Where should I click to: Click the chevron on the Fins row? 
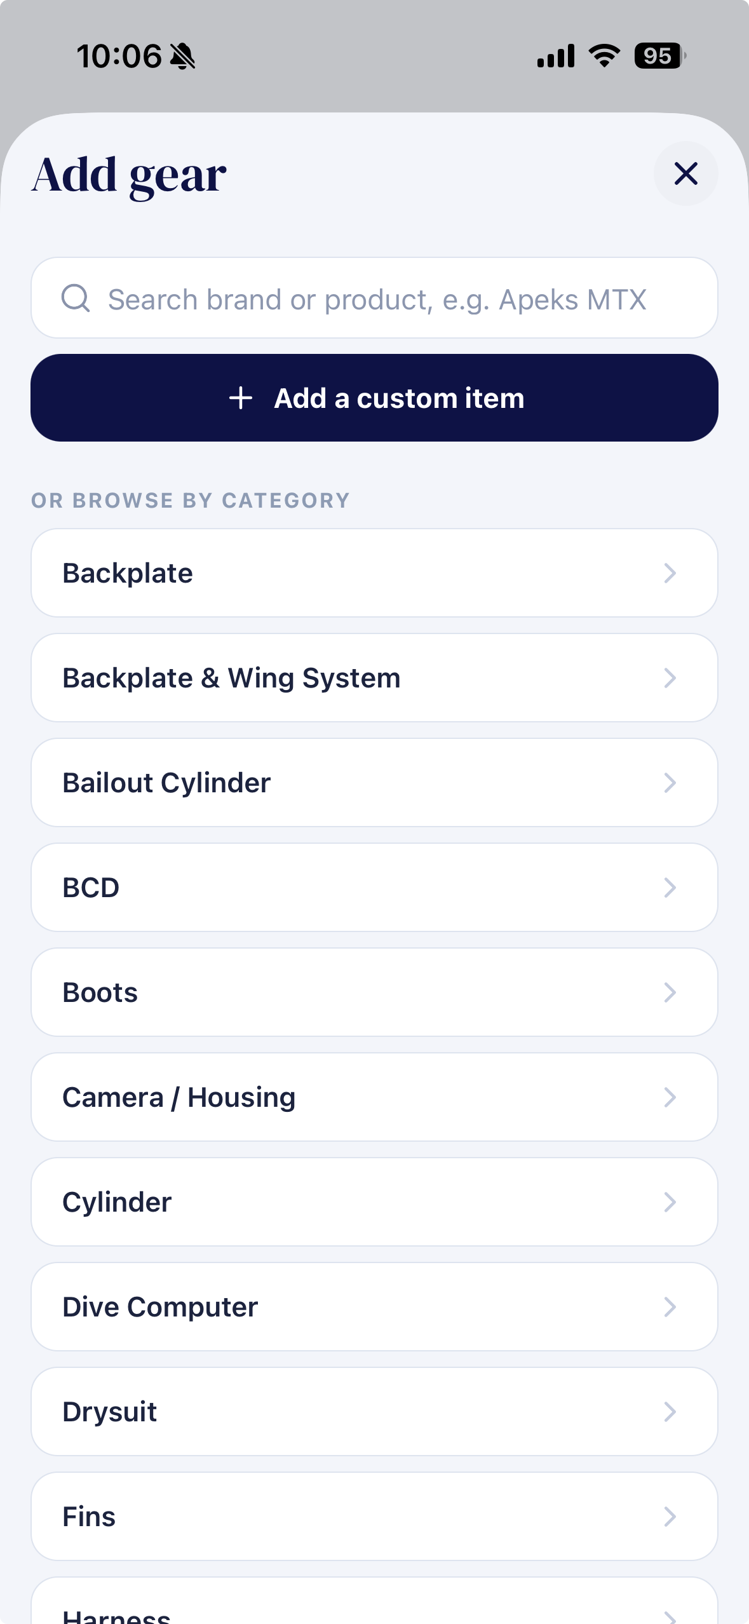click(x=670, y=1517)
